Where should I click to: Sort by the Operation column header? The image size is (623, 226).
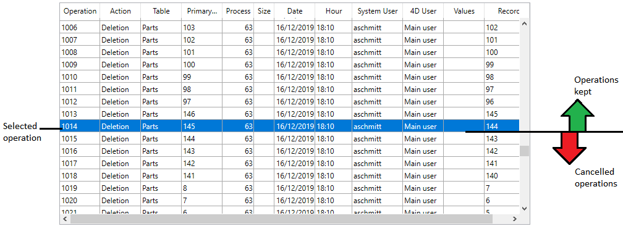click(x=80, y=11)
